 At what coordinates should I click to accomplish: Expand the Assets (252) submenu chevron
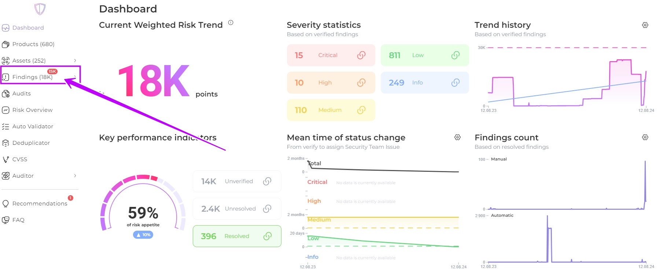pos(75,61)
